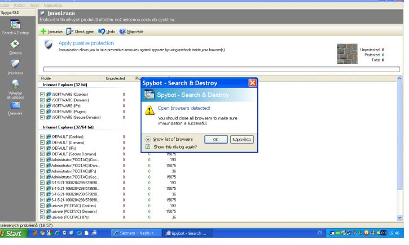
Task: Click Open browsers detected! heading text
Action: pyautogui.click(x=184, y=108)
